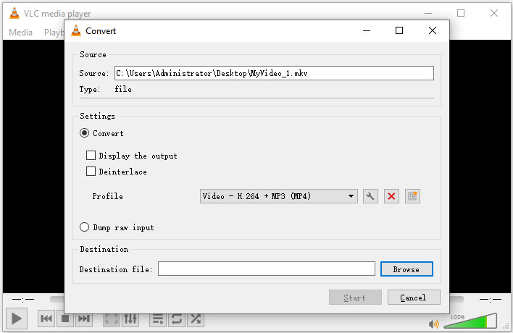Image resolution: width=513 pixels, height=333 pixels.
Task: Click the Play button in VLC main window
Action: (17, 319)
